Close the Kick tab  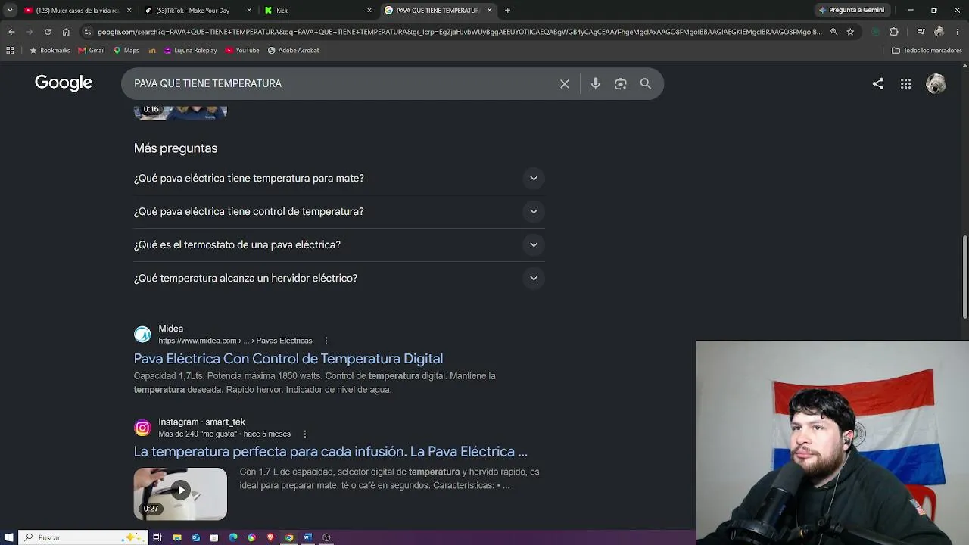coord(369,11)
